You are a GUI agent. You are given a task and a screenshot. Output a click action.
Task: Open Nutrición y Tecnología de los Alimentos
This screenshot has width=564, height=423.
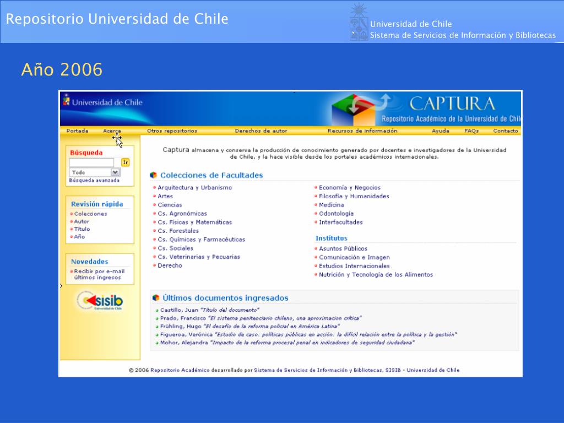tap(376, 275)
